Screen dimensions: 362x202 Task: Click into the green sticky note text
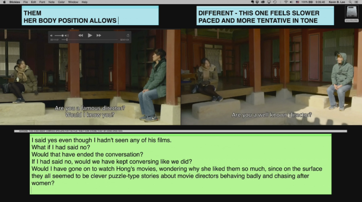pyautogui.click(x=181, y=163)
